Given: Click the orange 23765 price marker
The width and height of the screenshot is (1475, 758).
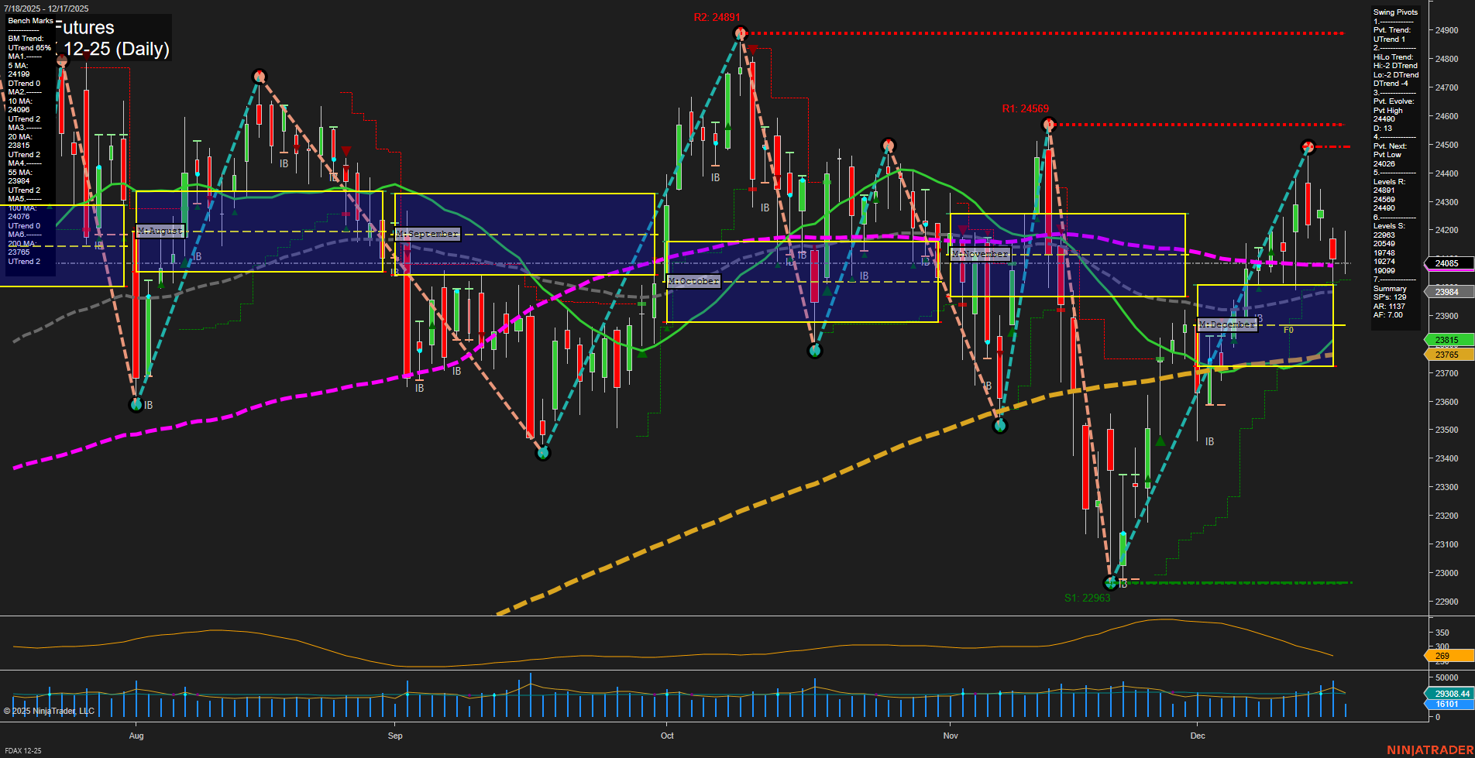Looking at the screenshot, I should pyautogui.click(x=1446, y=354).
